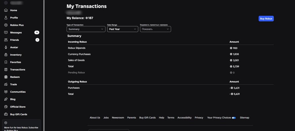The image size is (295, 131).
Task: Click the My Transactions page heading
Action: [87, 6]
